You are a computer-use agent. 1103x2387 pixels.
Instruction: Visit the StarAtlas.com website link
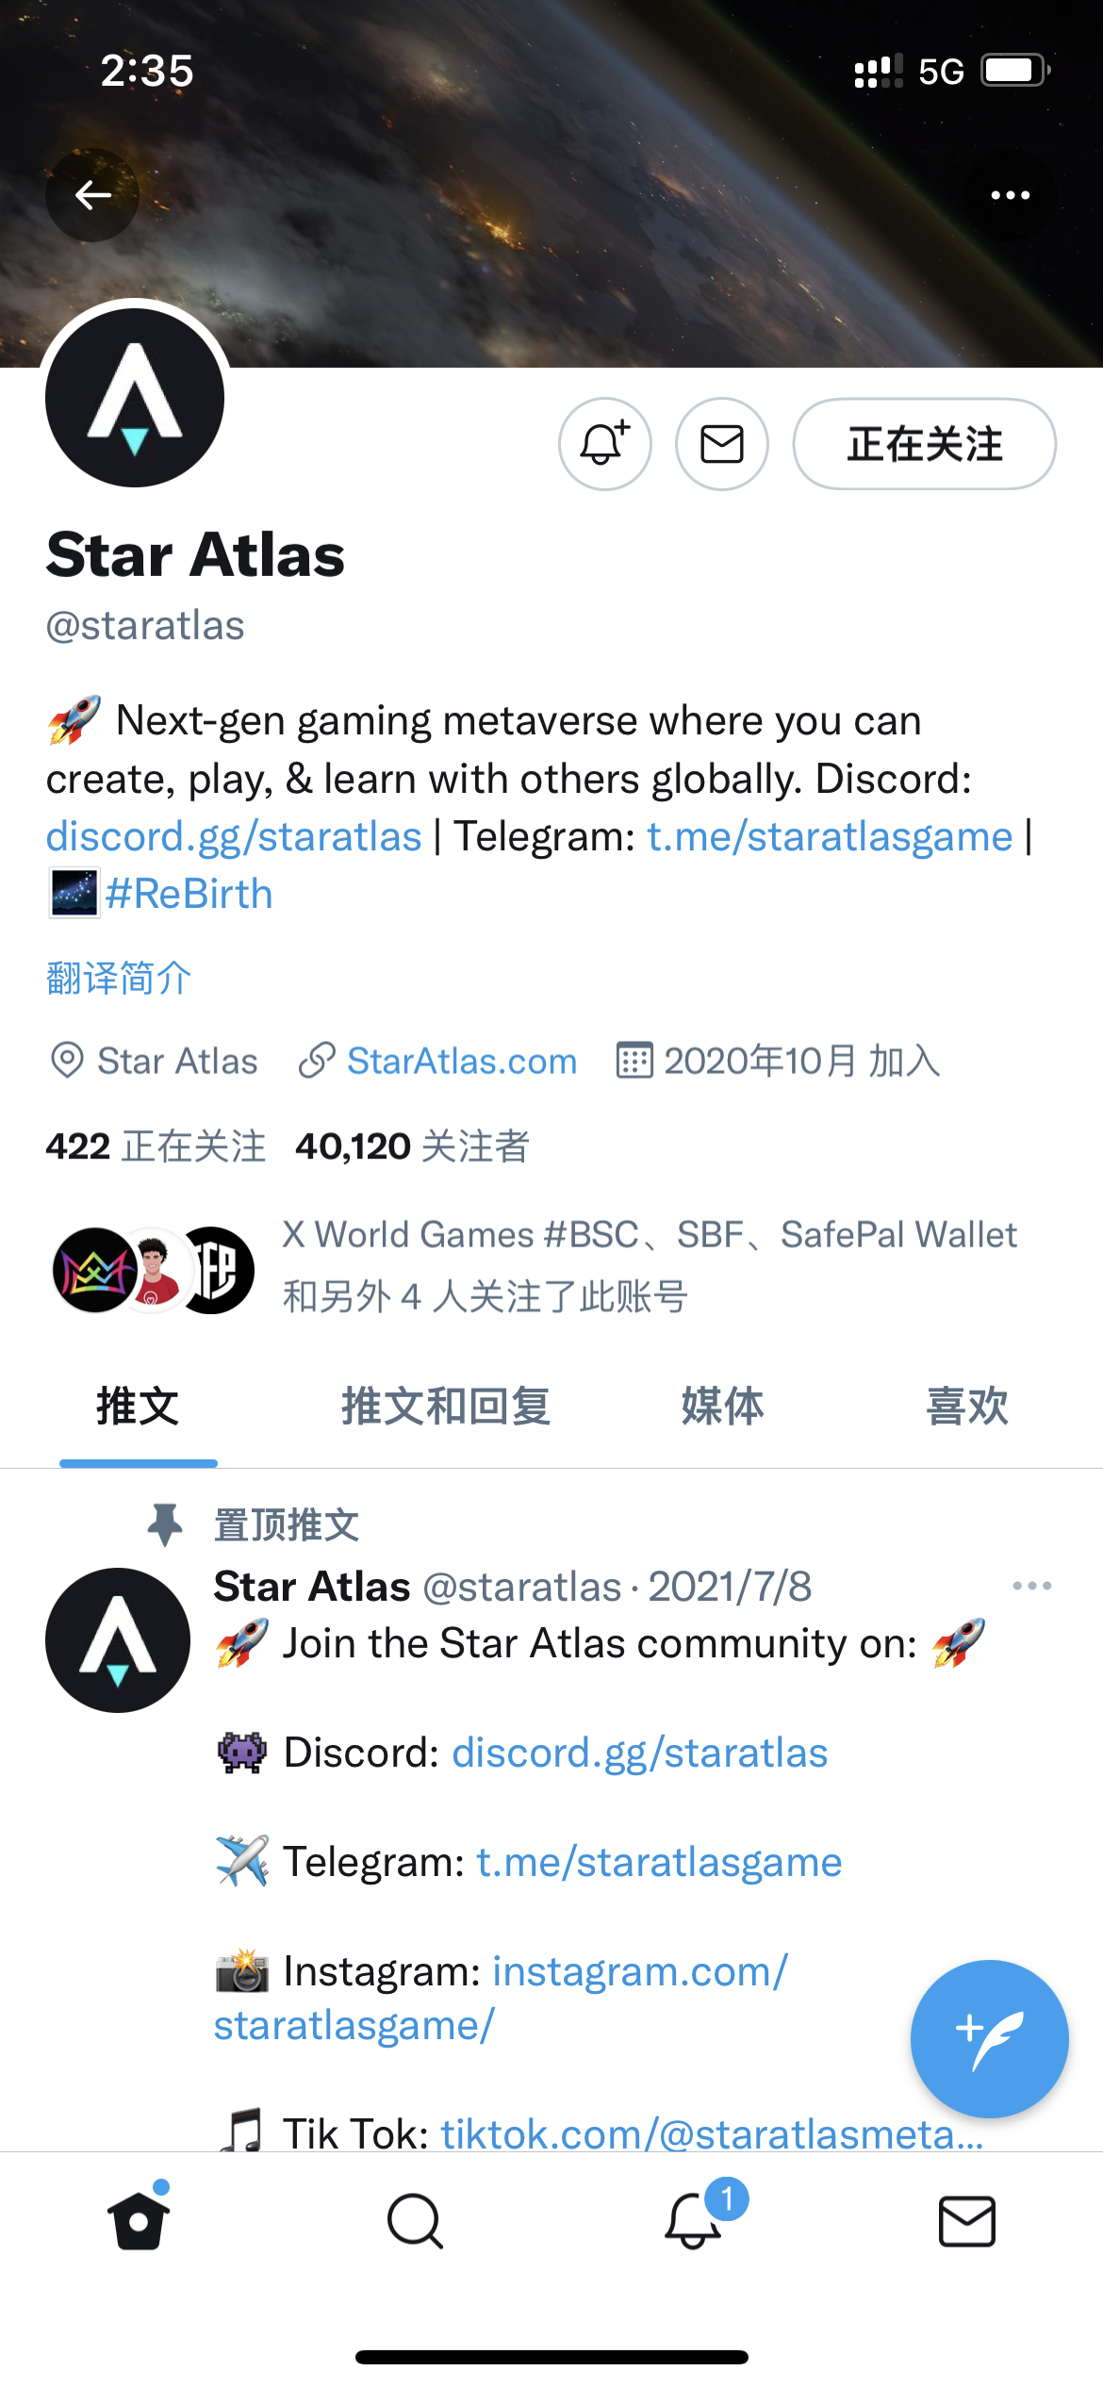[x=462, y=1062]
